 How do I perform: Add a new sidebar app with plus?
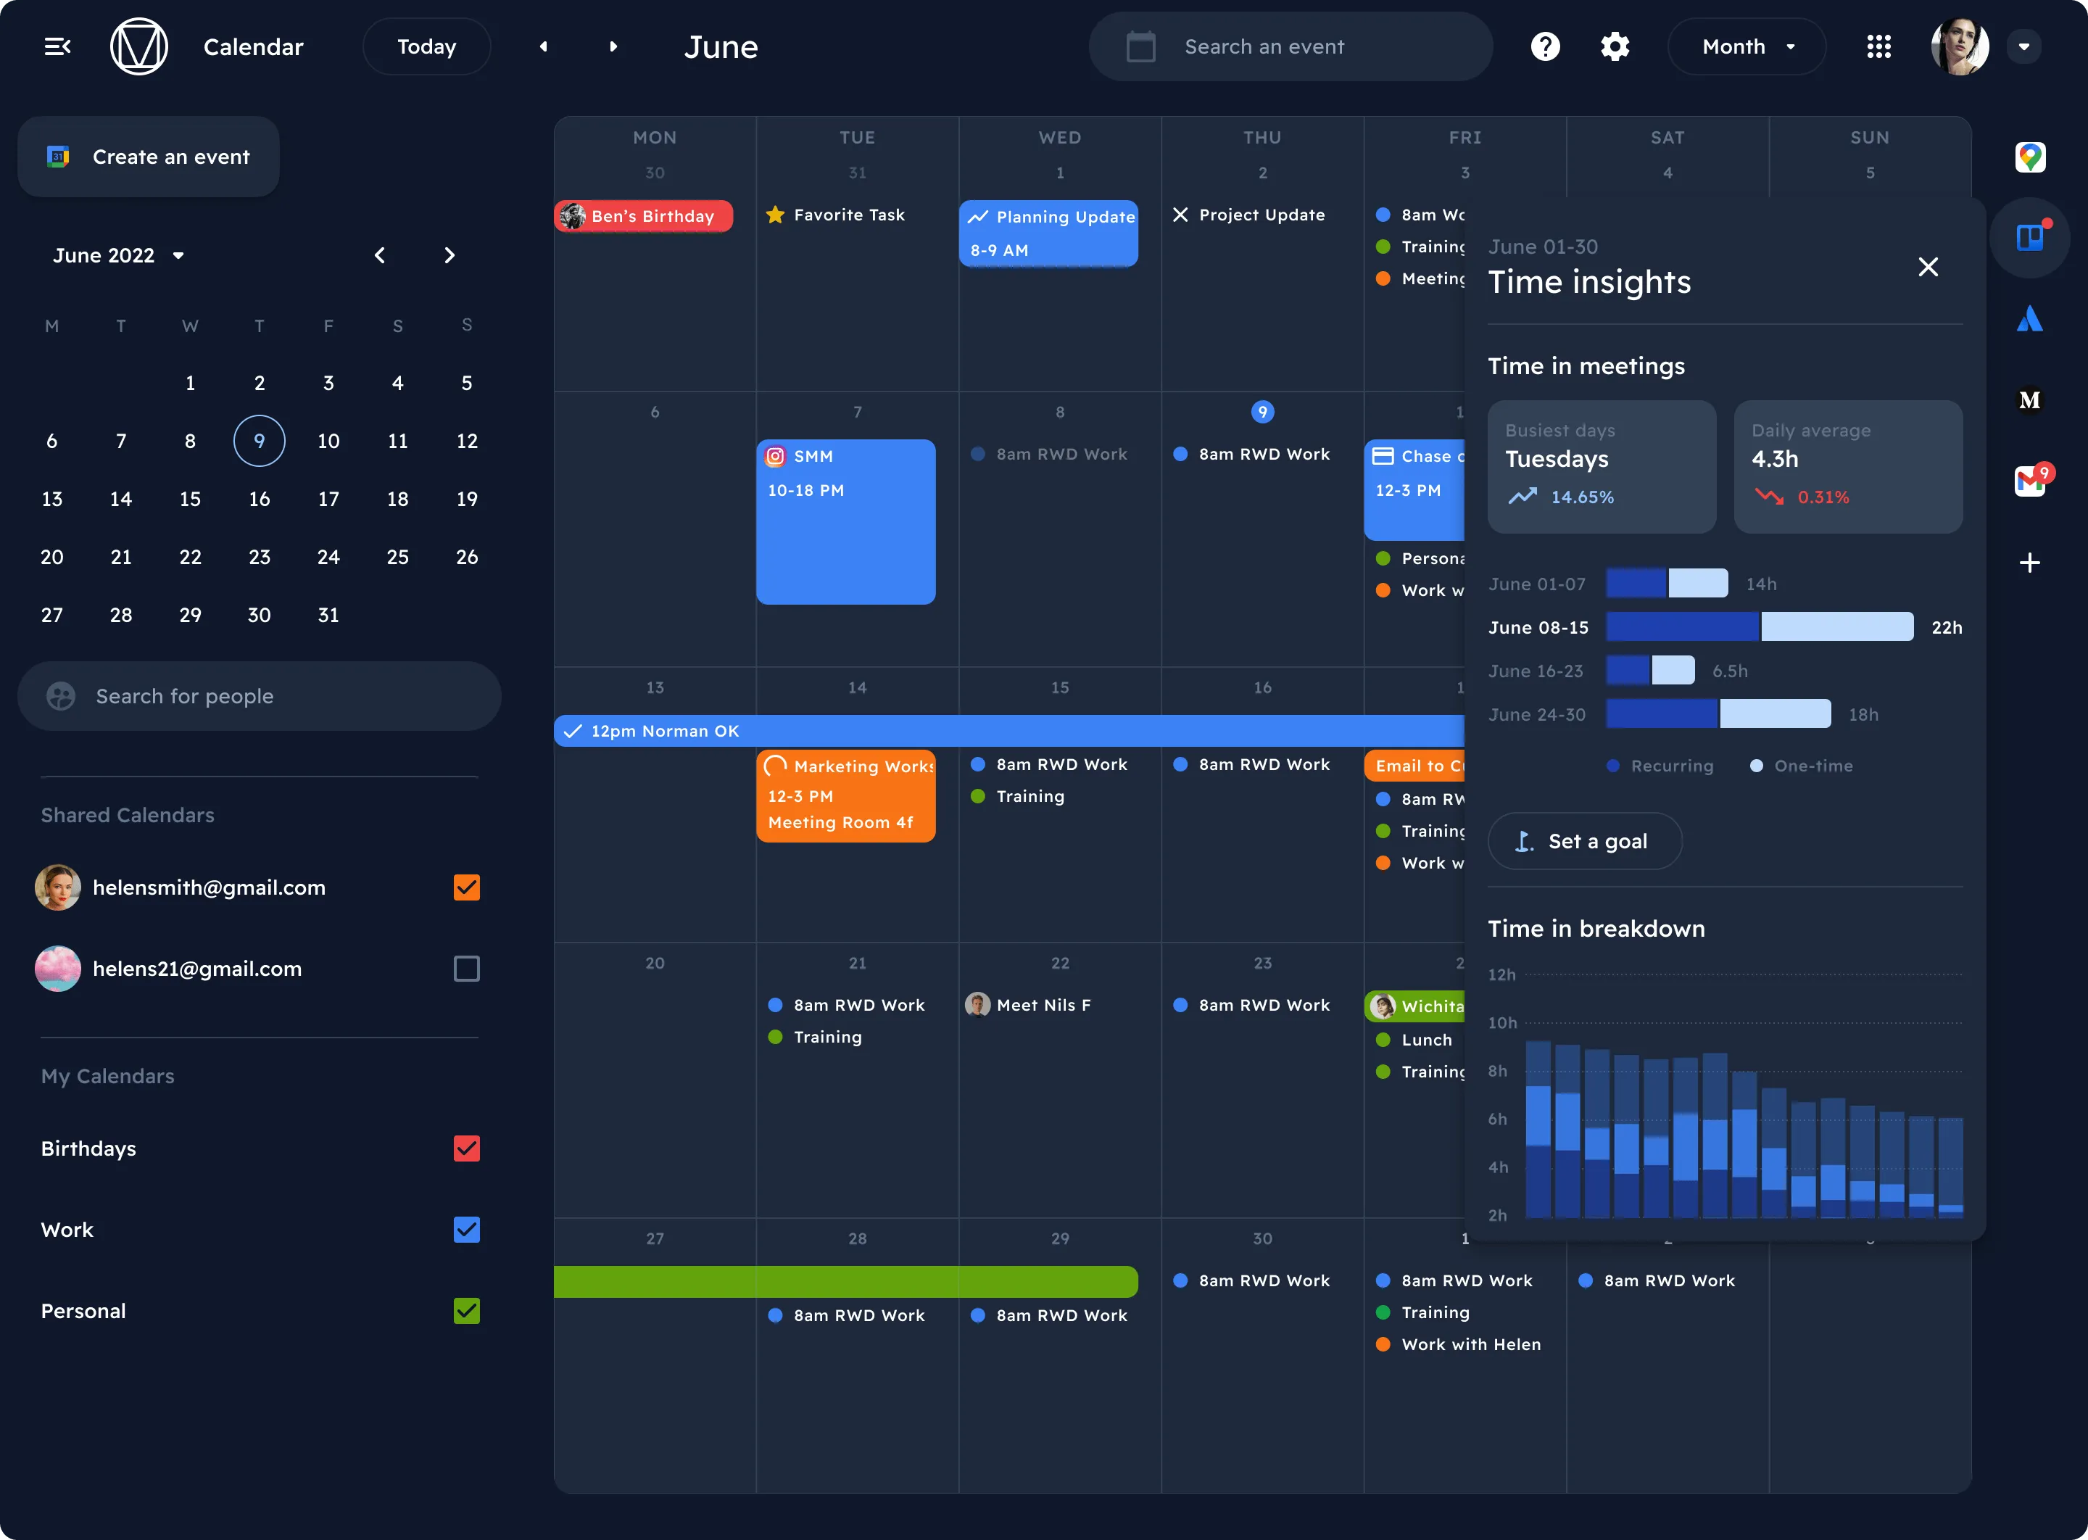click(x=2029, y=563)
